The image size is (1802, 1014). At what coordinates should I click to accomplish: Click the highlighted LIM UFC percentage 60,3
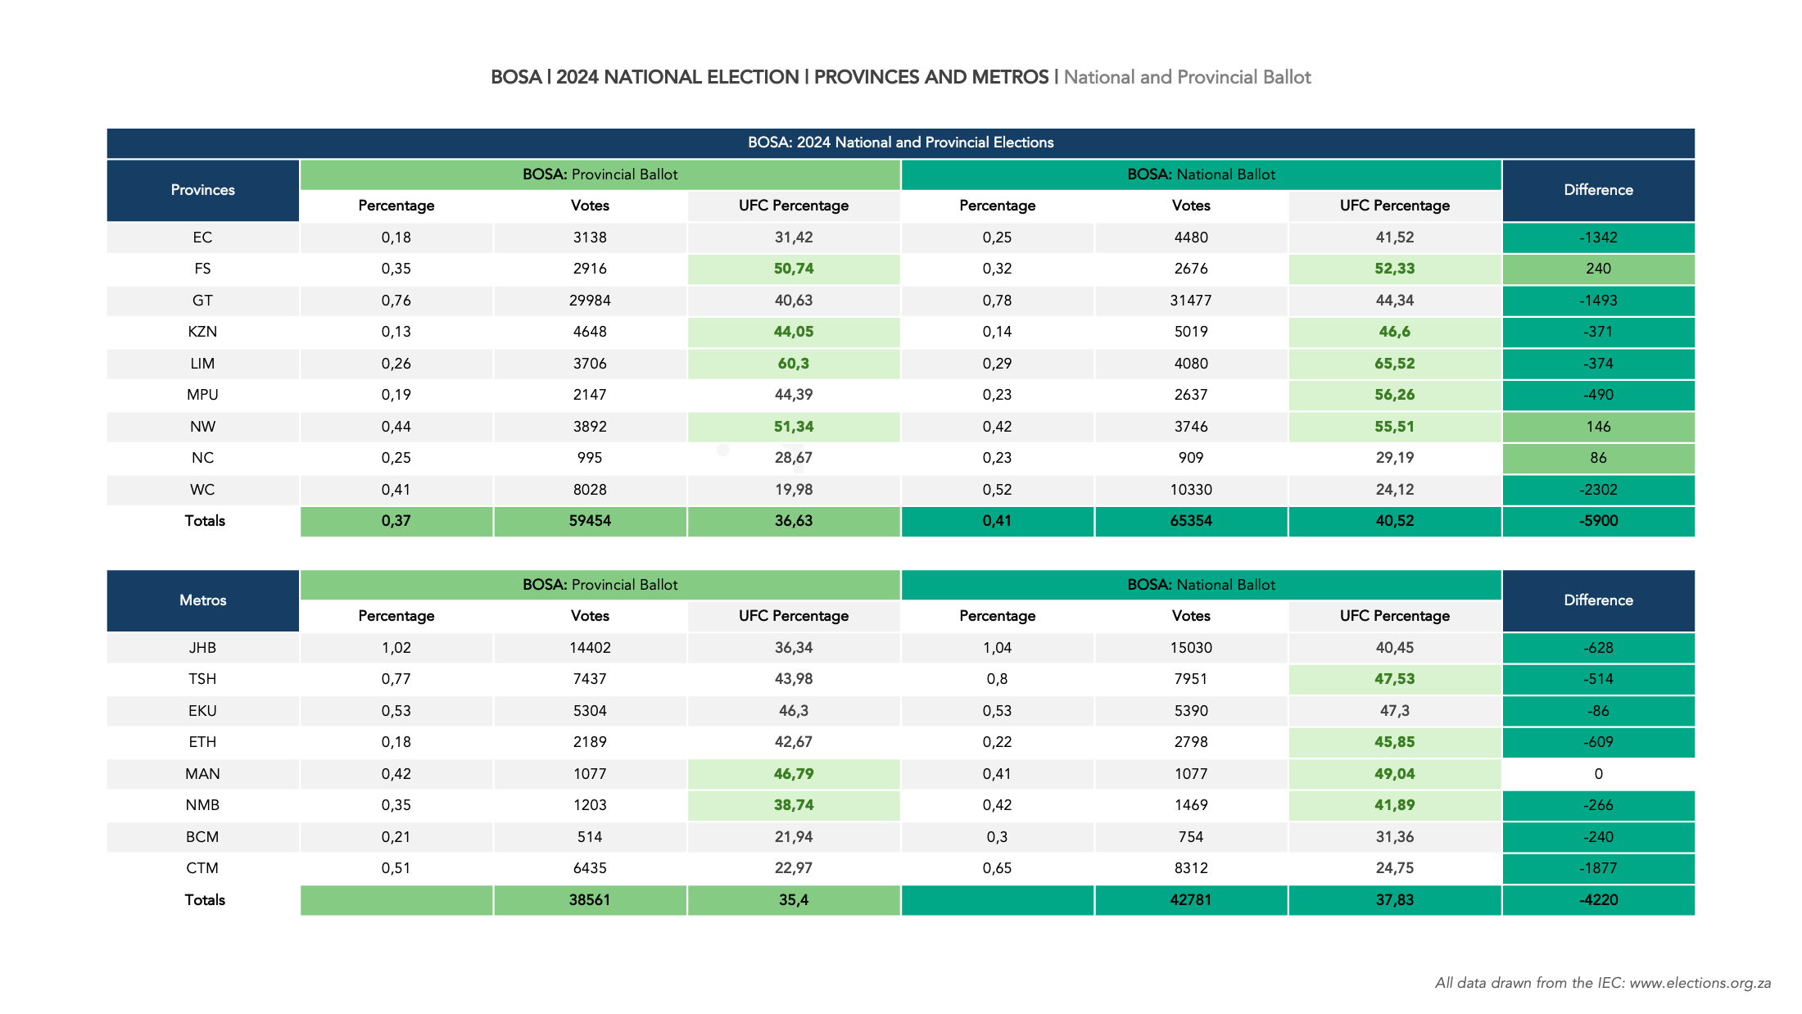point(793,364)
